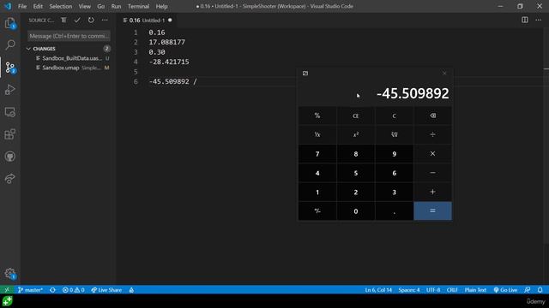Open the Search view in activity bar
This screenshot has width=549, height=308.
[x=10, y=44]
